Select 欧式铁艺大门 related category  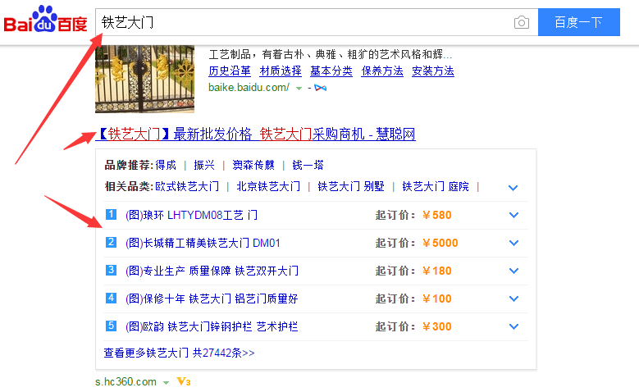pos(187,186)
